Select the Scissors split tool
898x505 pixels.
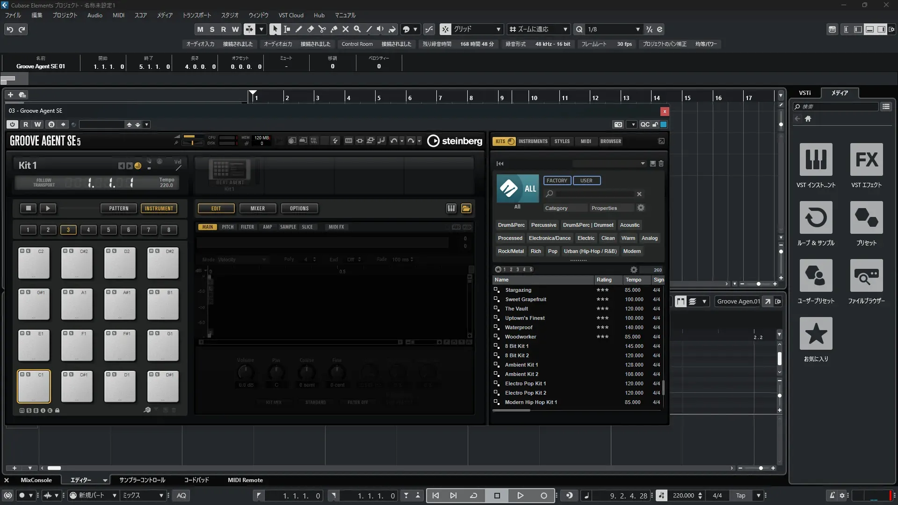(322, 29)
